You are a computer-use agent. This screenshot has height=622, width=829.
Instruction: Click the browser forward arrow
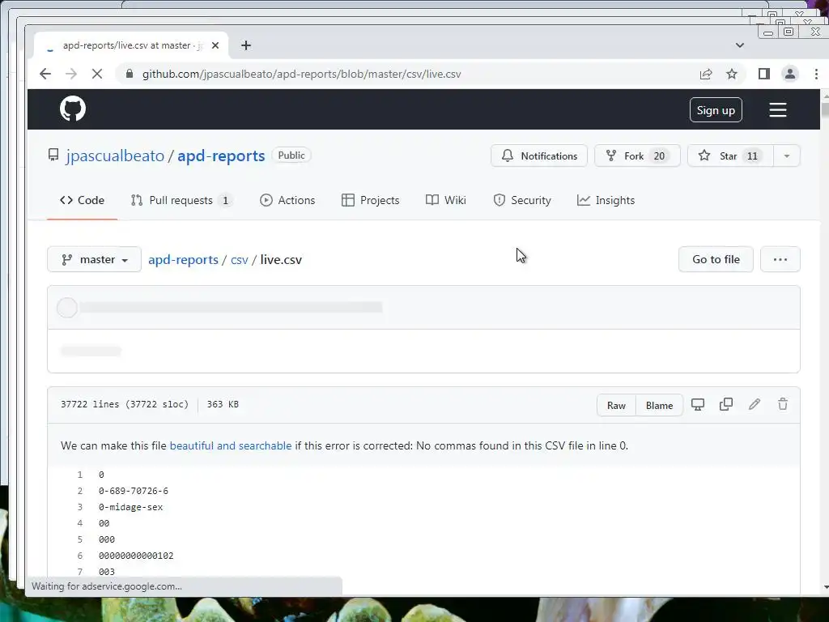[x=71, y=74]
